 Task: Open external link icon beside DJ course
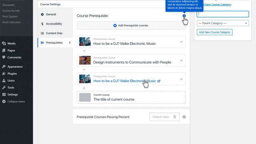coord(159,81)
